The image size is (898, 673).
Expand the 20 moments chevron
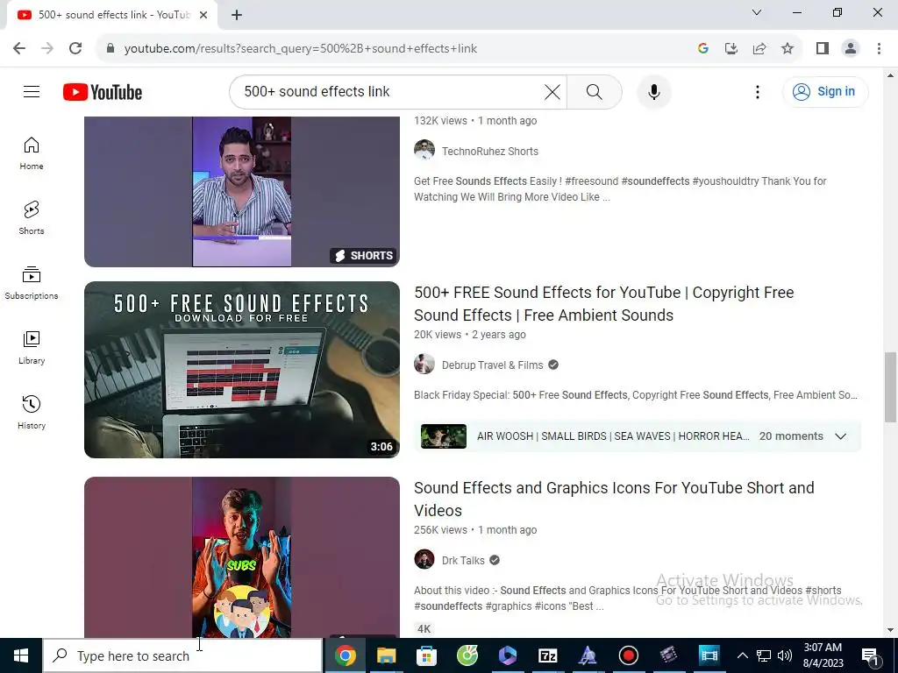tap(840, 436)
